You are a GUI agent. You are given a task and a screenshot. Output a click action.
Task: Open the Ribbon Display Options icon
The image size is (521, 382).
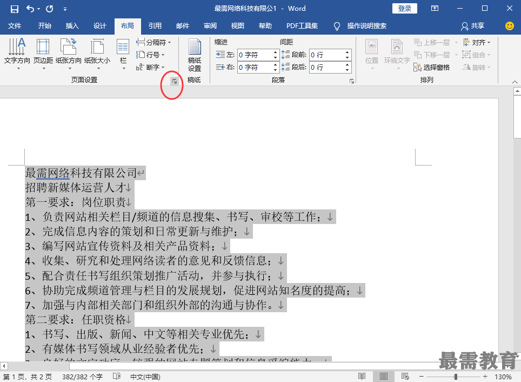435,8
